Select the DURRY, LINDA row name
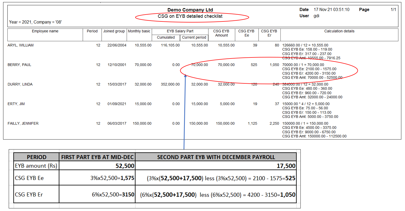This screenshot has height=211, width=405. pyautogui.click(x=20, y=84)
